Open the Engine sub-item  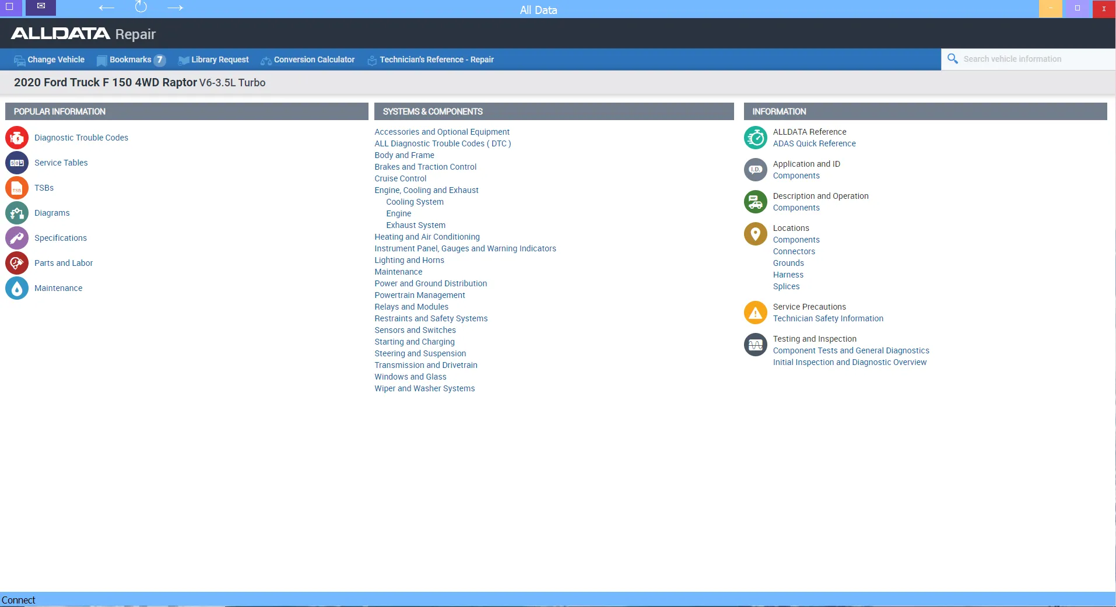point(398,213)
